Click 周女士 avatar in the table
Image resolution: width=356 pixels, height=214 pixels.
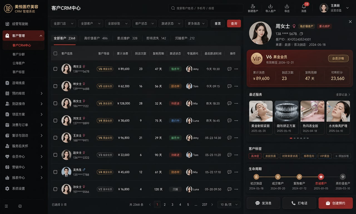tap(66, 69)
